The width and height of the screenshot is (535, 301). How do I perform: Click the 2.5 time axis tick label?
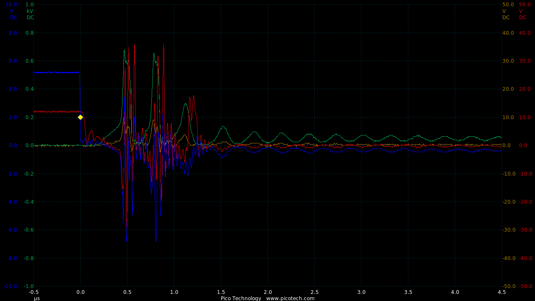pos(314,292)
